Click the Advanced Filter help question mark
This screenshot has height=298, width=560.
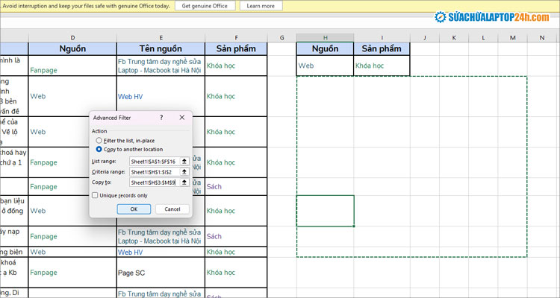click(x=161, y=118)
